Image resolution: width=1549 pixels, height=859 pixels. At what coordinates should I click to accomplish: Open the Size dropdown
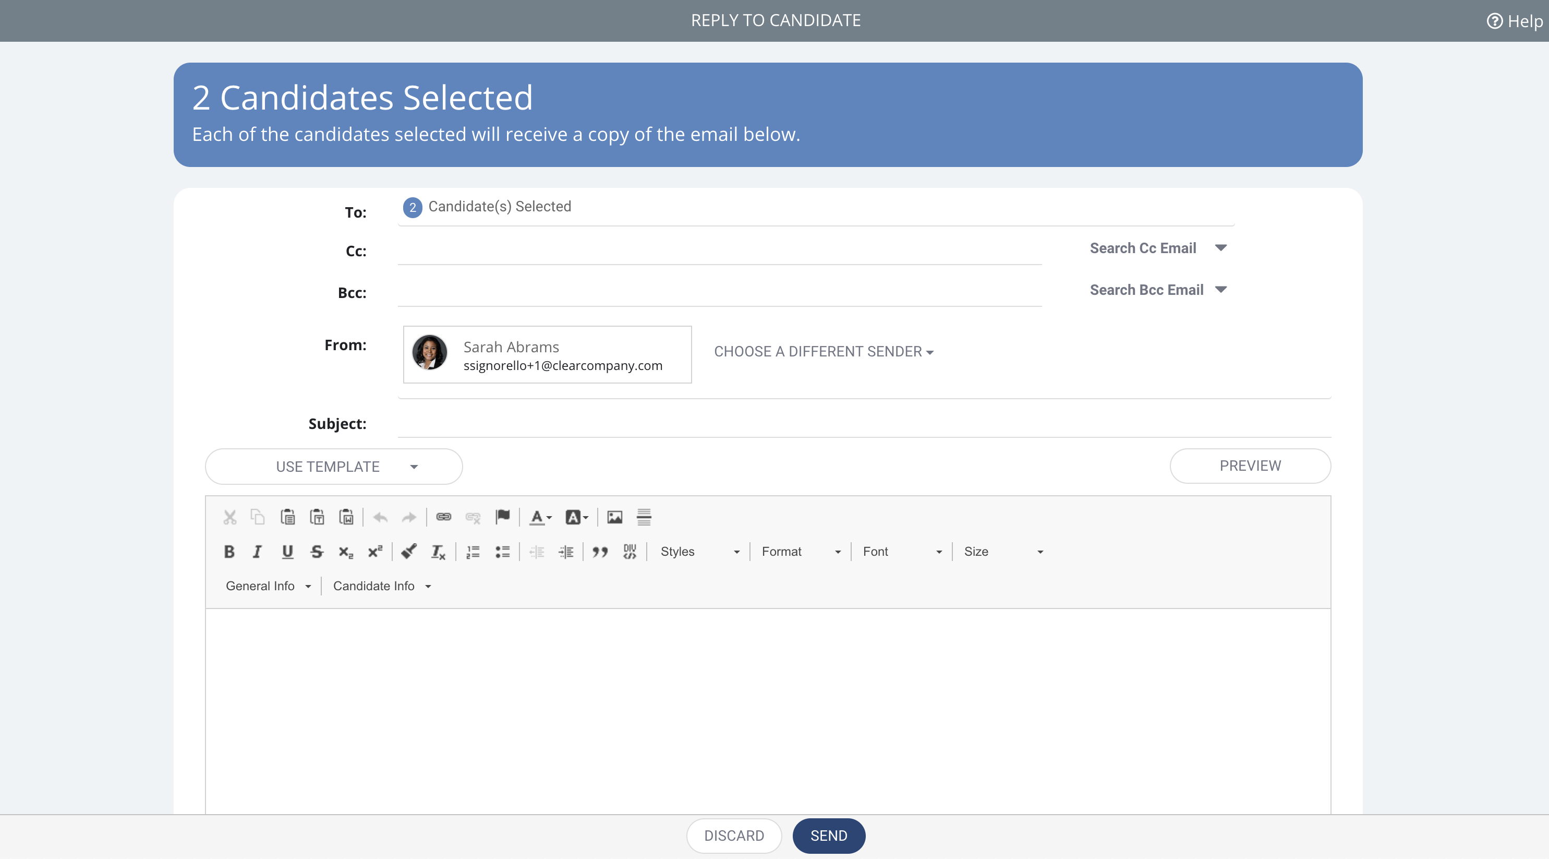click(1003, 552)
